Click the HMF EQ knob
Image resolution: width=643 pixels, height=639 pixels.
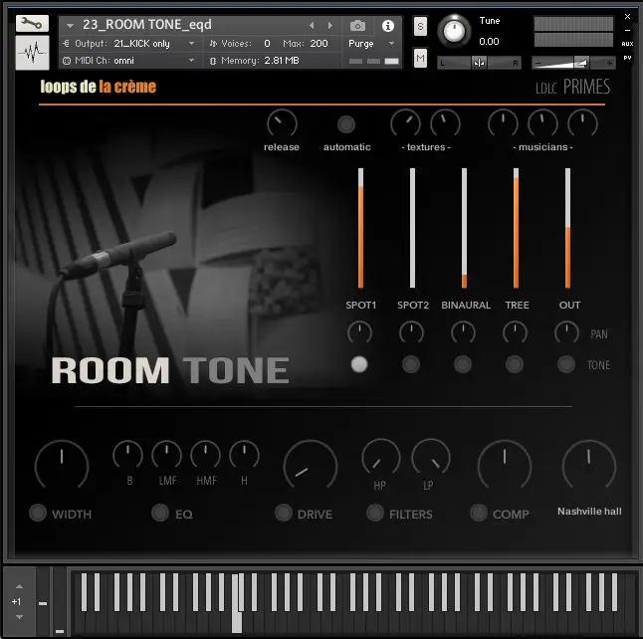[x=205, y=455]
